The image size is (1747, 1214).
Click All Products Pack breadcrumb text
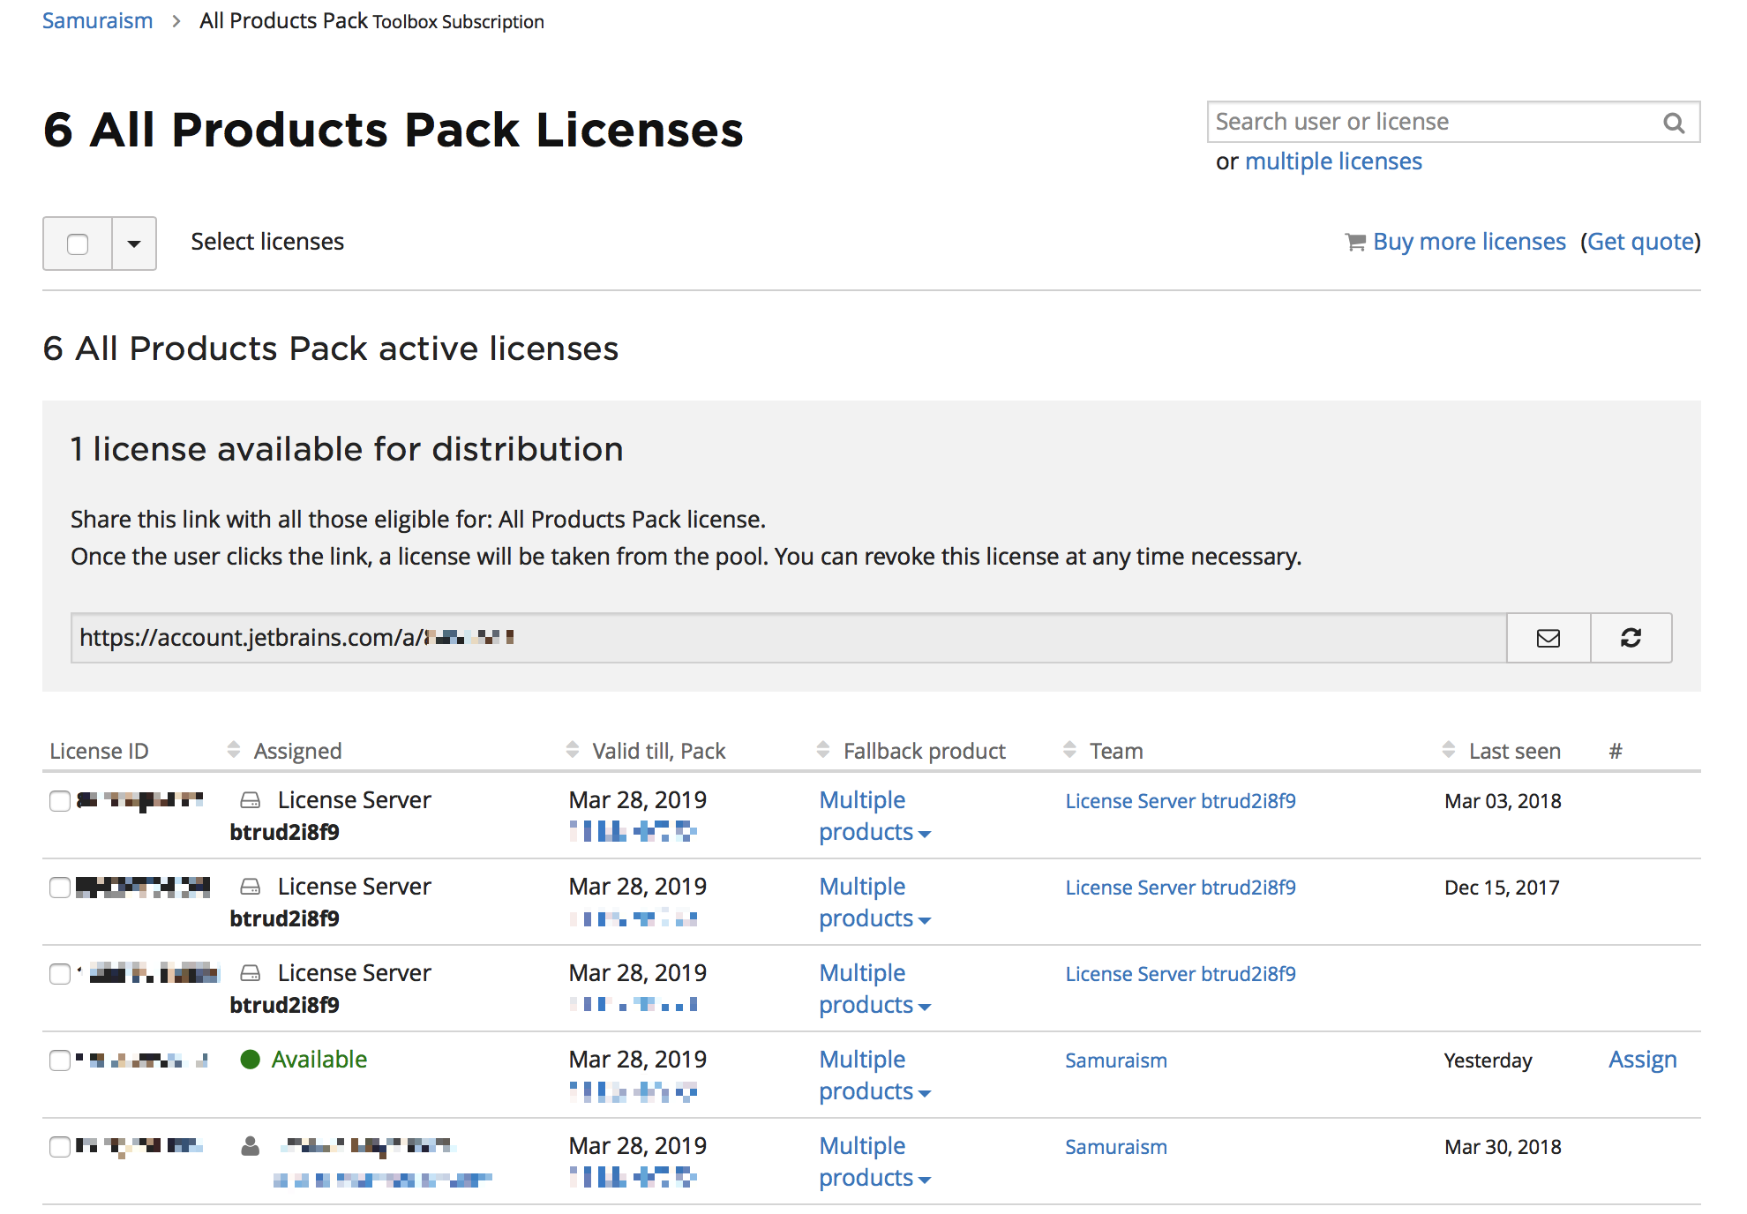(283, 21)
